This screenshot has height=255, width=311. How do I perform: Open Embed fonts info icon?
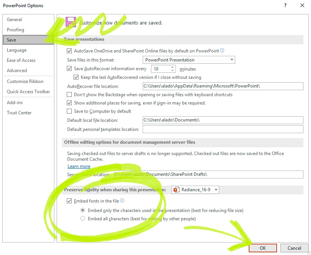[122, 201]
